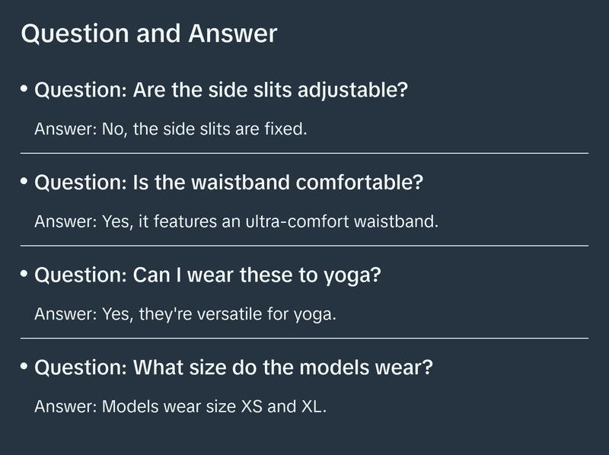This screenshot has height=455, width=609.
Task: Click the bullet before the waistband question
Action: point(24,182)
